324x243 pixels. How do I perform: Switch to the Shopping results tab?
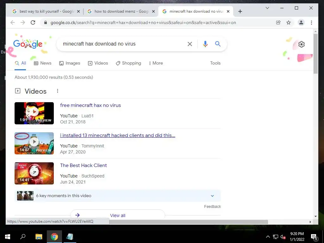point(128,63)
